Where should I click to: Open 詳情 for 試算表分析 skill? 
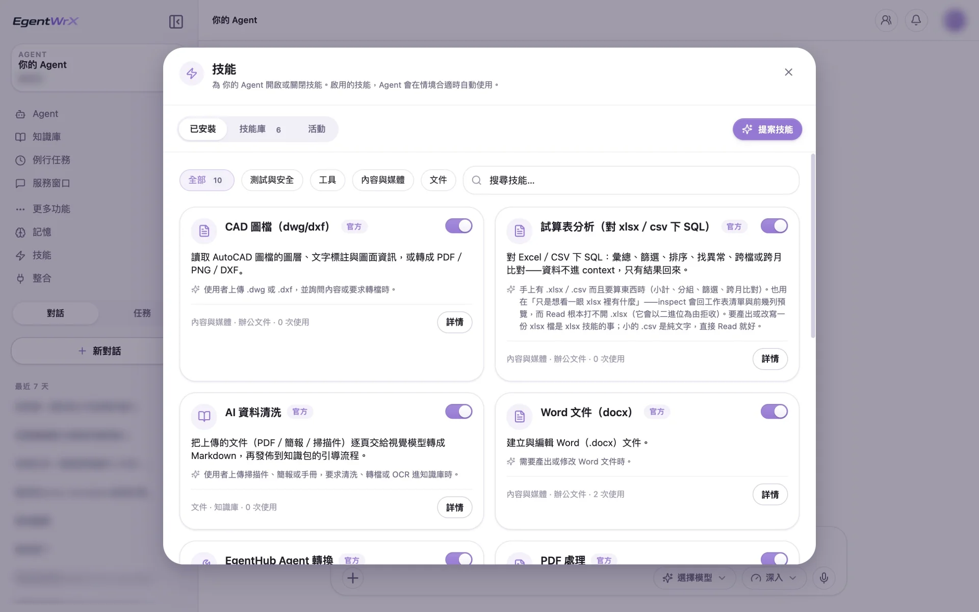click(770, 359)
